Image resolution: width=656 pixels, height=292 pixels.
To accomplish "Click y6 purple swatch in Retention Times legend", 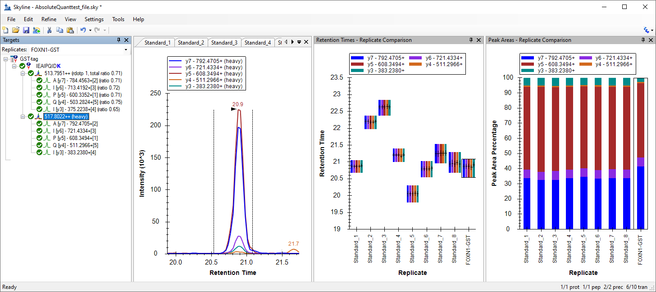I will point(416,58).
